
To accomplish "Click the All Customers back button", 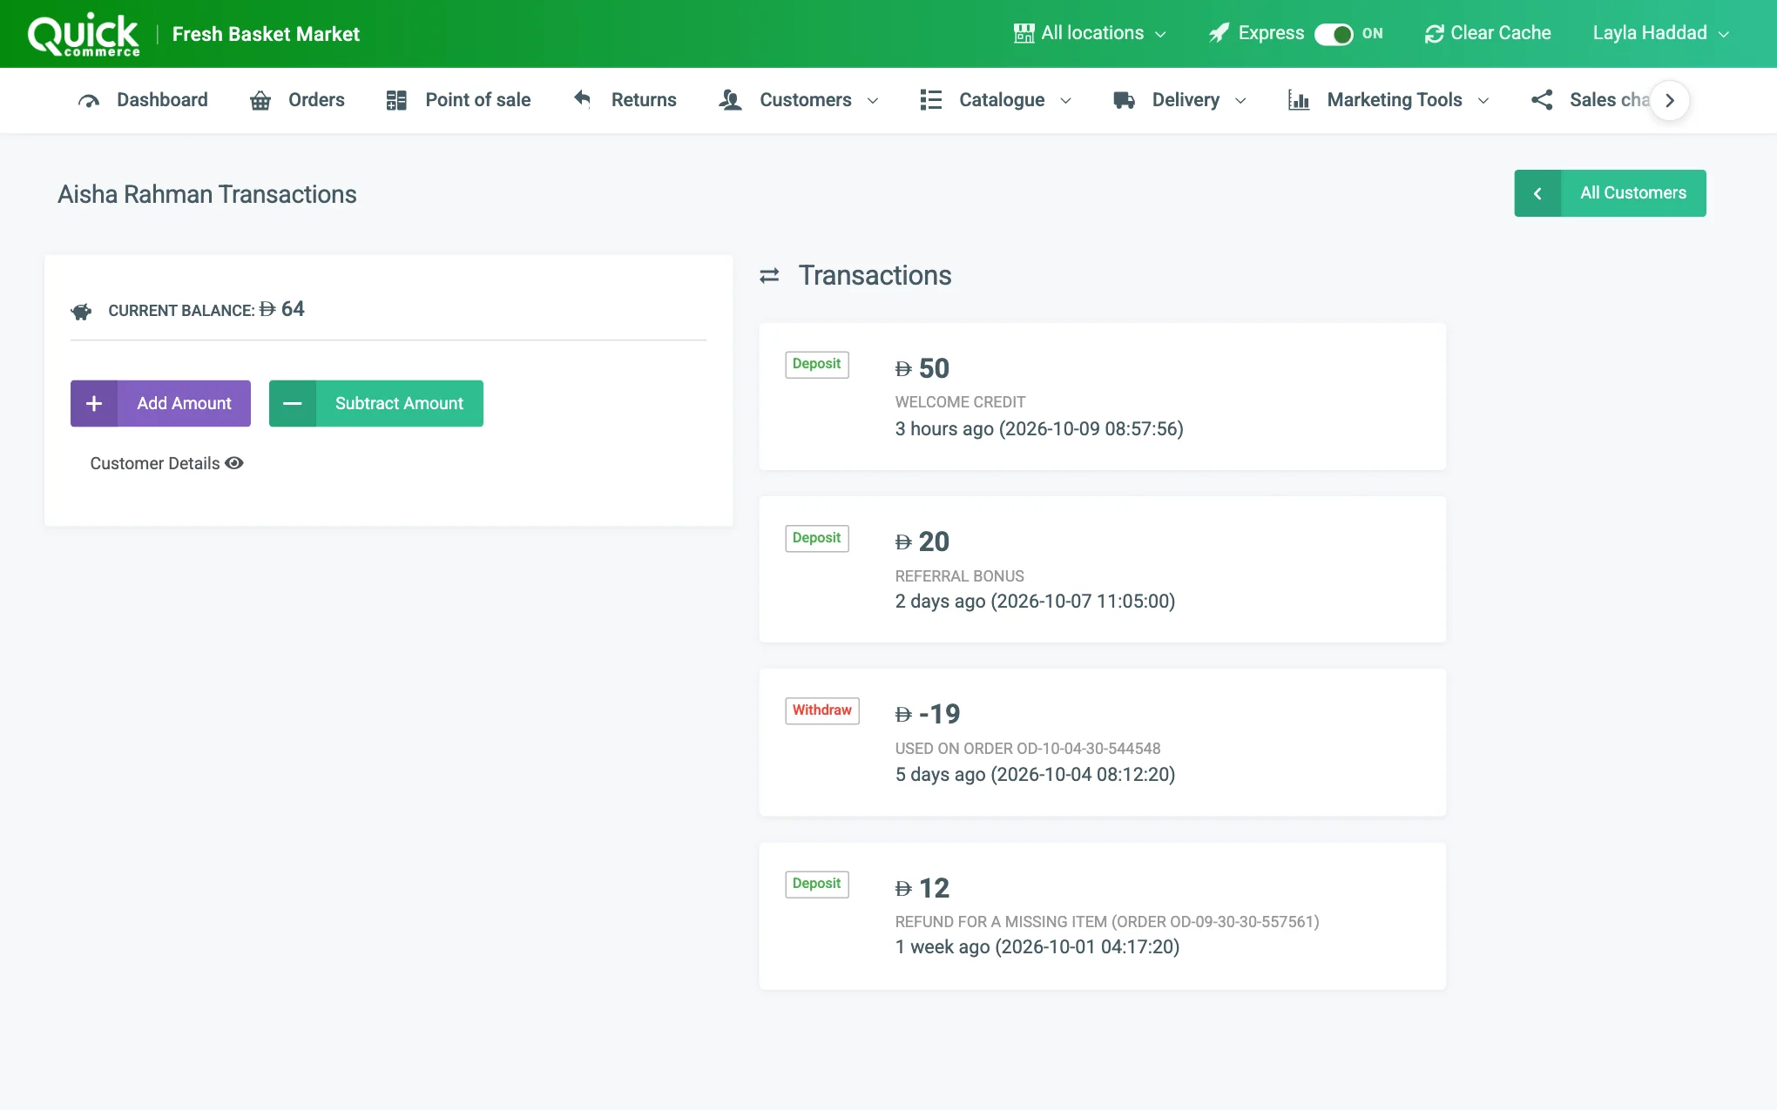I will click(x=1610, y=193).
